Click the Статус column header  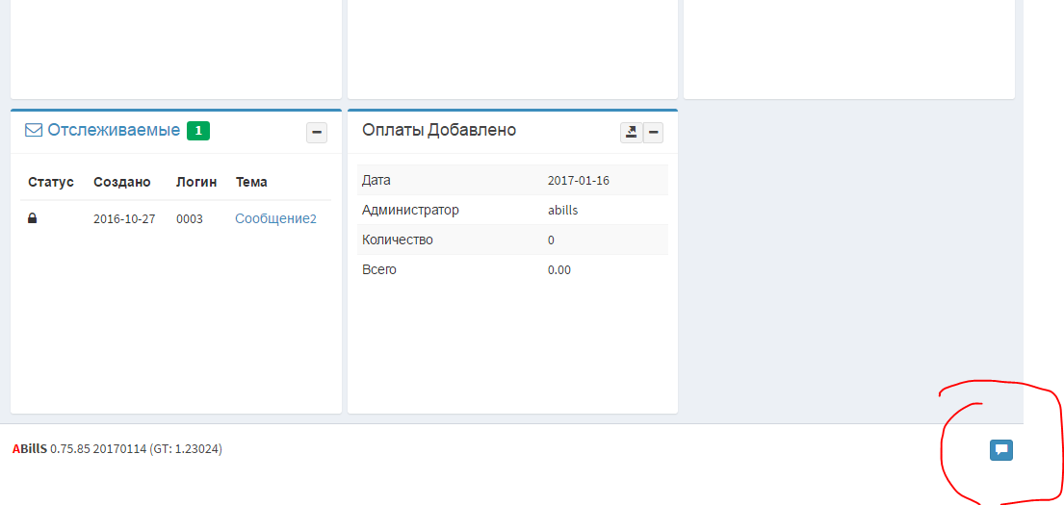[51, 182]
